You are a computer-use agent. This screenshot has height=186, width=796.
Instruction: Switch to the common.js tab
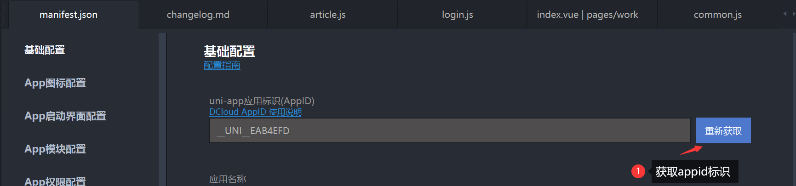coord(718,15)
